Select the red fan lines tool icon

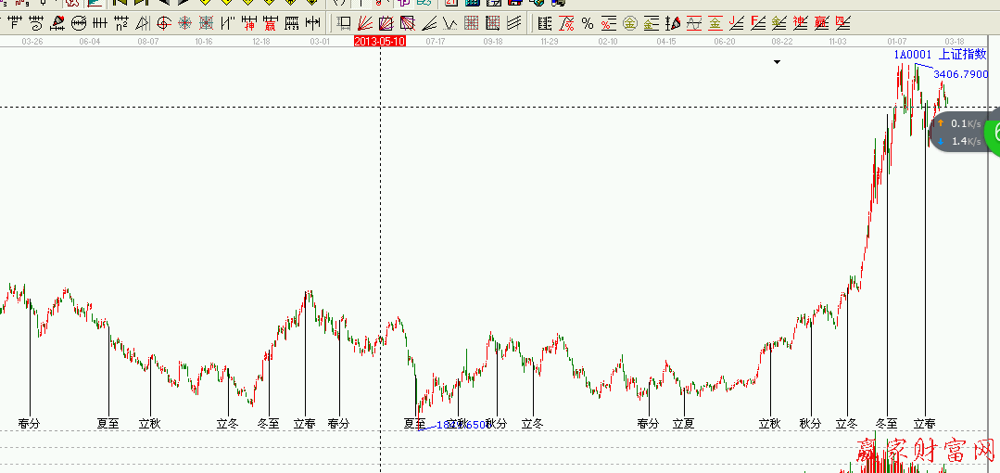point(365,23)
